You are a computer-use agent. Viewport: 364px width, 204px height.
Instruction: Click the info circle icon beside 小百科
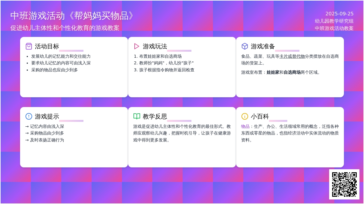click(245, 116)
